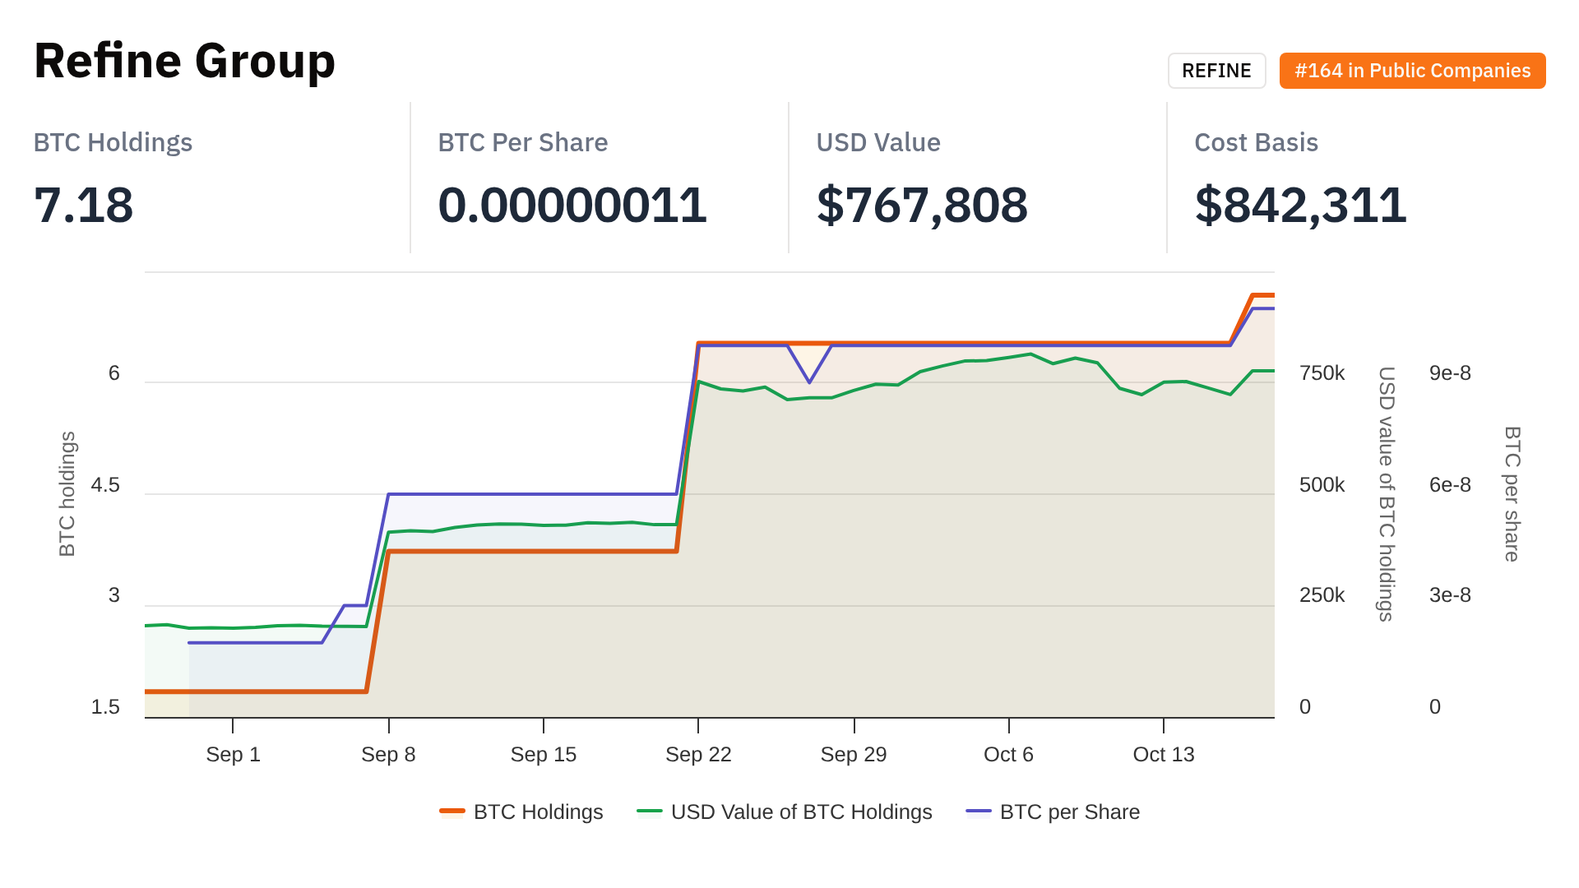Screen dimensions: 1579x888
Task: Click the green USD Value legend swatch
Action: click(650, 812)
